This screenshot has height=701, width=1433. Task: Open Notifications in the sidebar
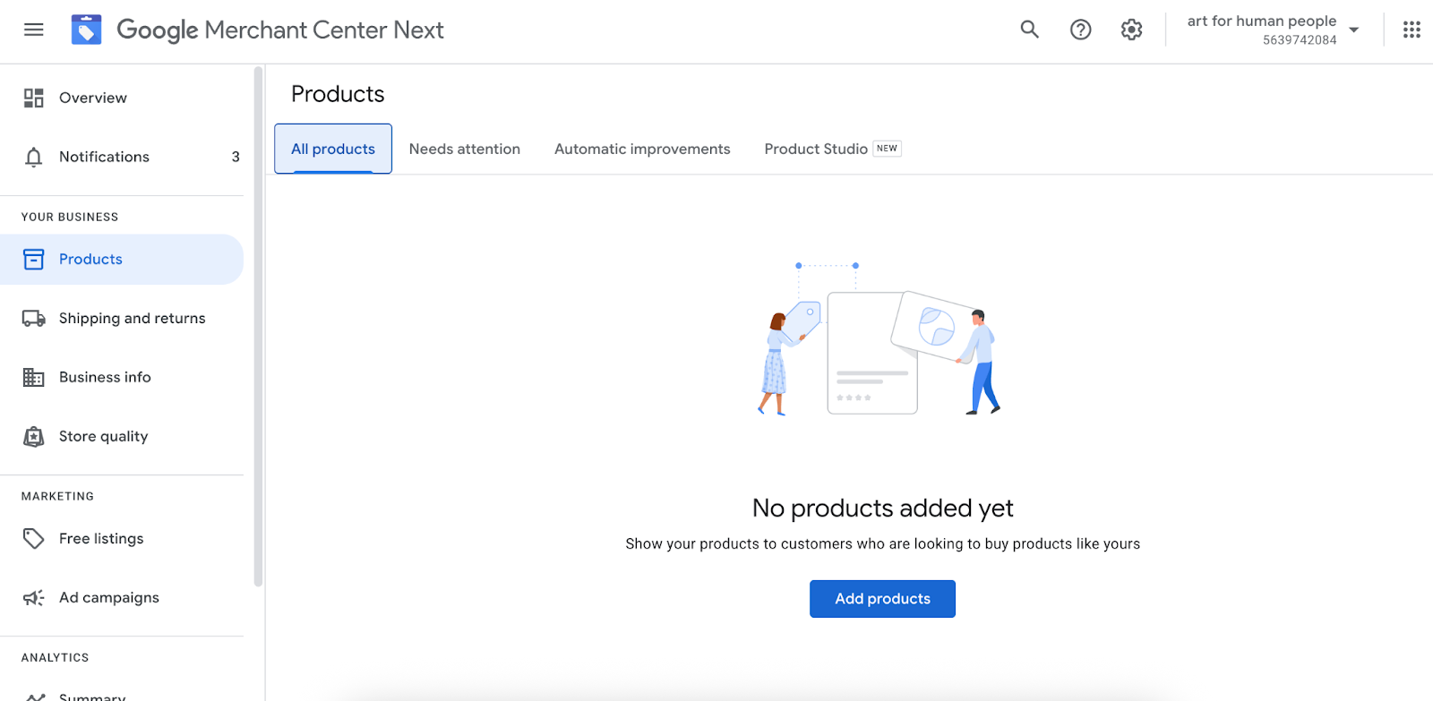pos(122,157)
